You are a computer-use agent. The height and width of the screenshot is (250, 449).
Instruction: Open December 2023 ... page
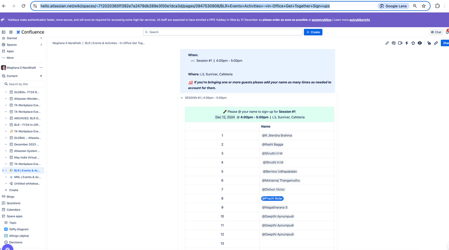[27, 145]
